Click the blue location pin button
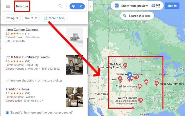Screen dimensions: 185x116 73,6
